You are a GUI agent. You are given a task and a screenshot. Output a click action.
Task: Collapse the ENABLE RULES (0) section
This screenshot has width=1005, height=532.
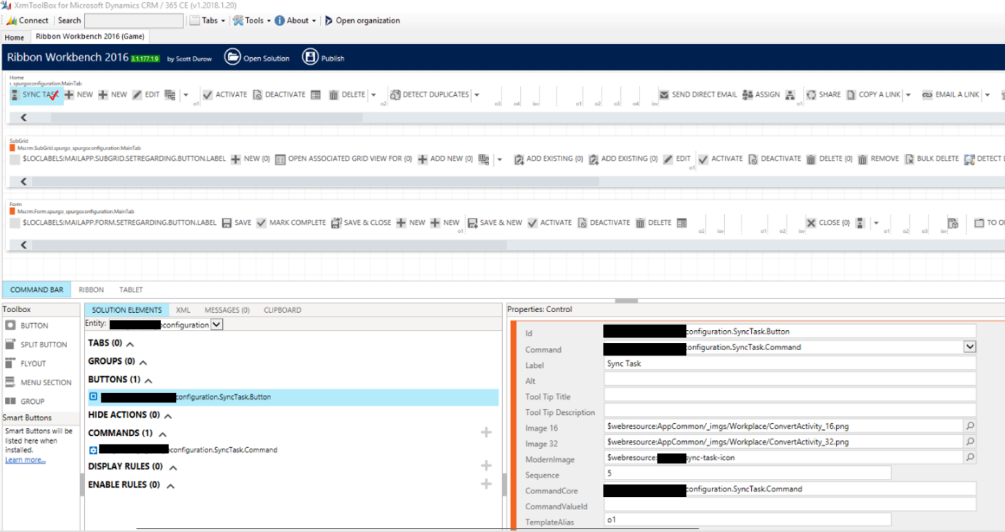pos(170,486)
